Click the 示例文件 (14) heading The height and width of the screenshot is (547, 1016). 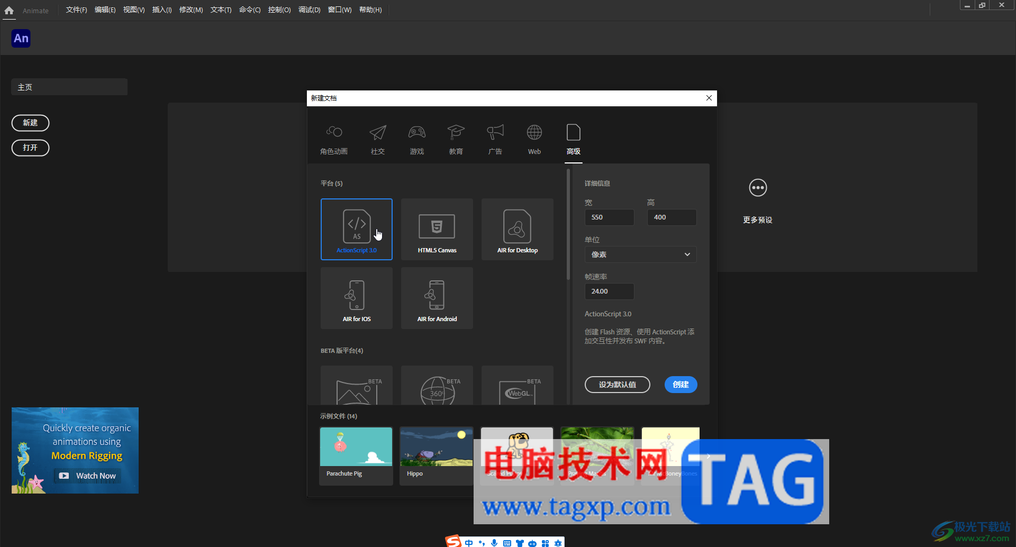point(339,416)
